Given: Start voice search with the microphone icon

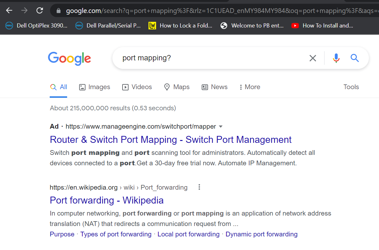Looking at the screenshot, I should (336, 58).
